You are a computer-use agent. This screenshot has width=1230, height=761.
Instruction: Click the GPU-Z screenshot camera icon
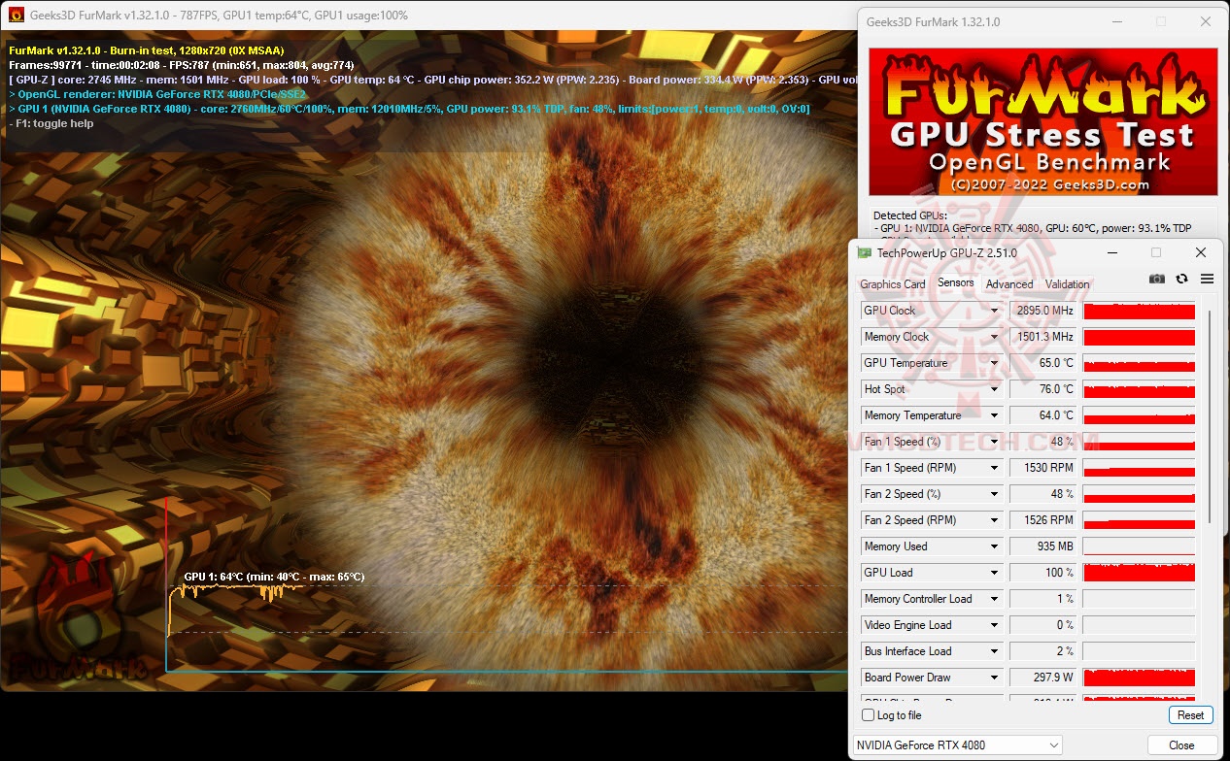(1156, 279)
